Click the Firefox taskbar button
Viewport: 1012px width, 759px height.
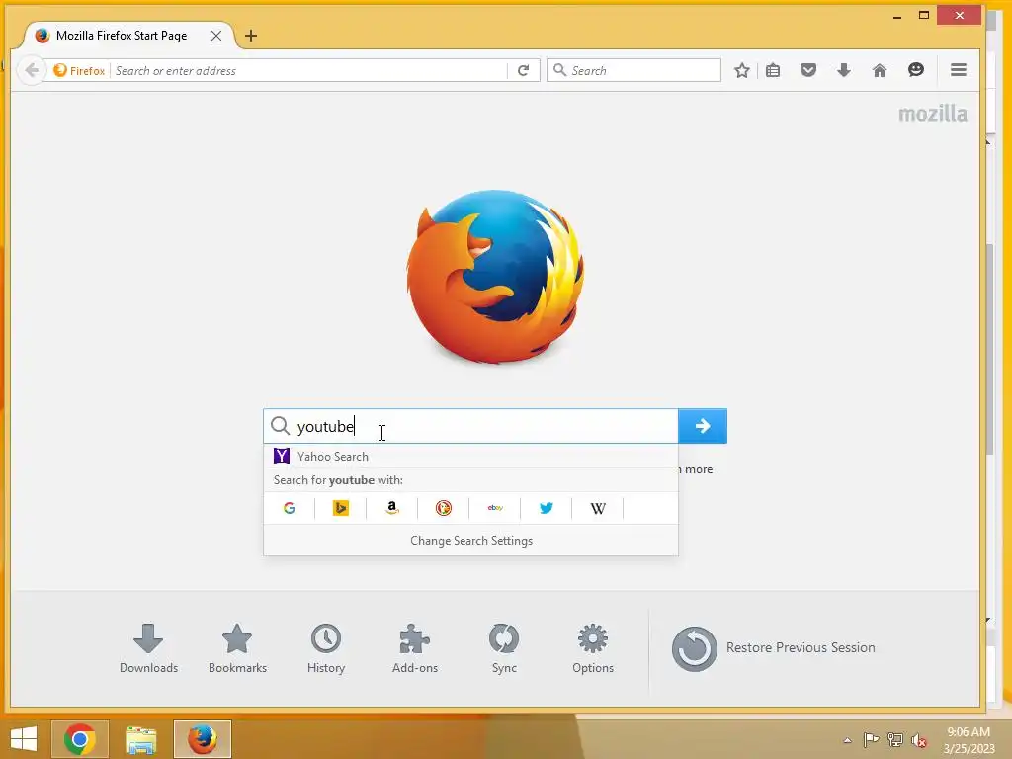click(x=202, y=739)
